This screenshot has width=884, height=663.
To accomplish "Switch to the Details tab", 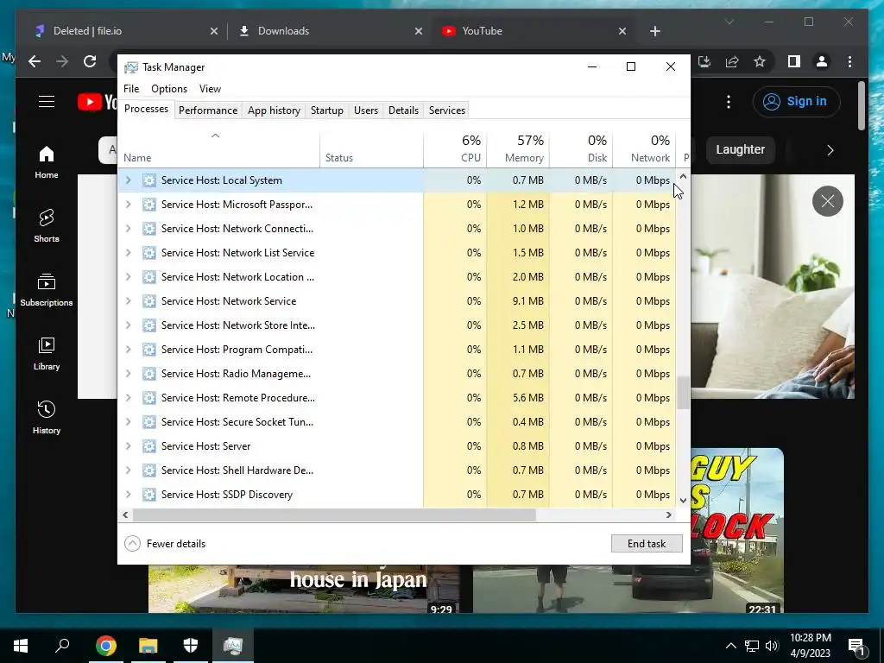I will pyautogui.click(x=404, y=110).
